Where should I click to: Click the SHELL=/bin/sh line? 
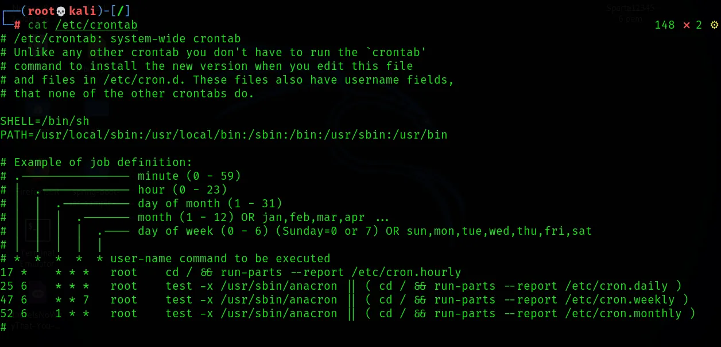click(x=45, y=121)
